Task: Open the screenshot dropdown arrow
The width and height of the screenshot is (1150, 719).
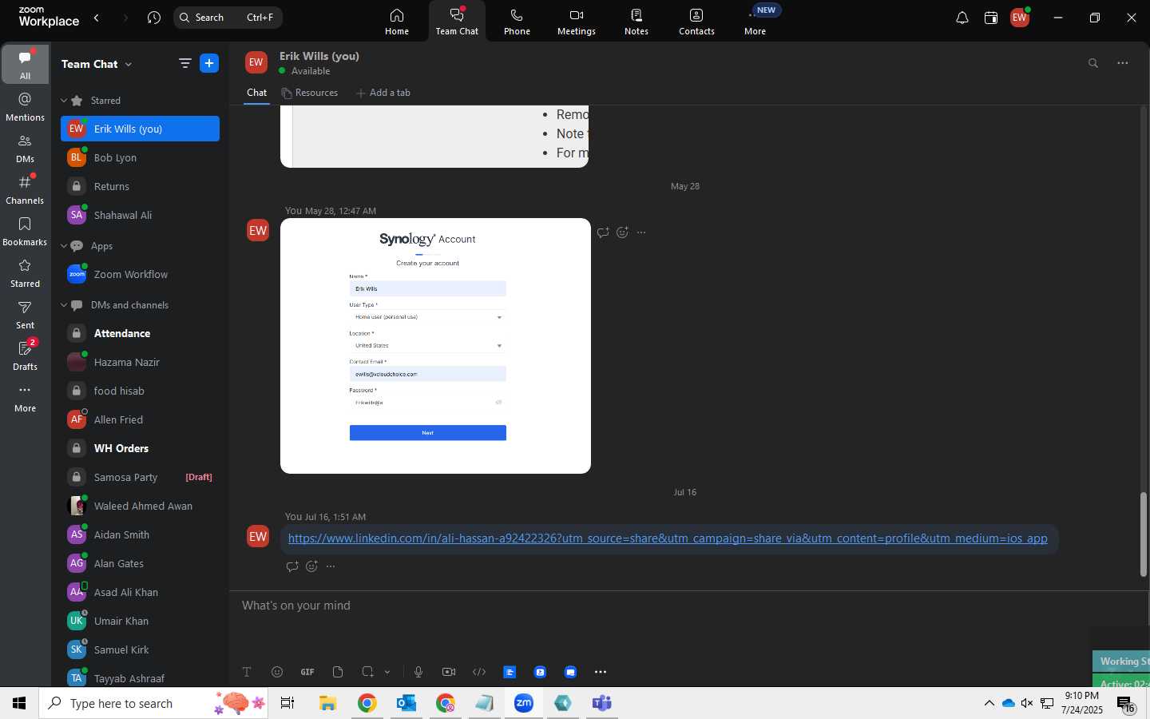Action: click(x=387, y=672)
